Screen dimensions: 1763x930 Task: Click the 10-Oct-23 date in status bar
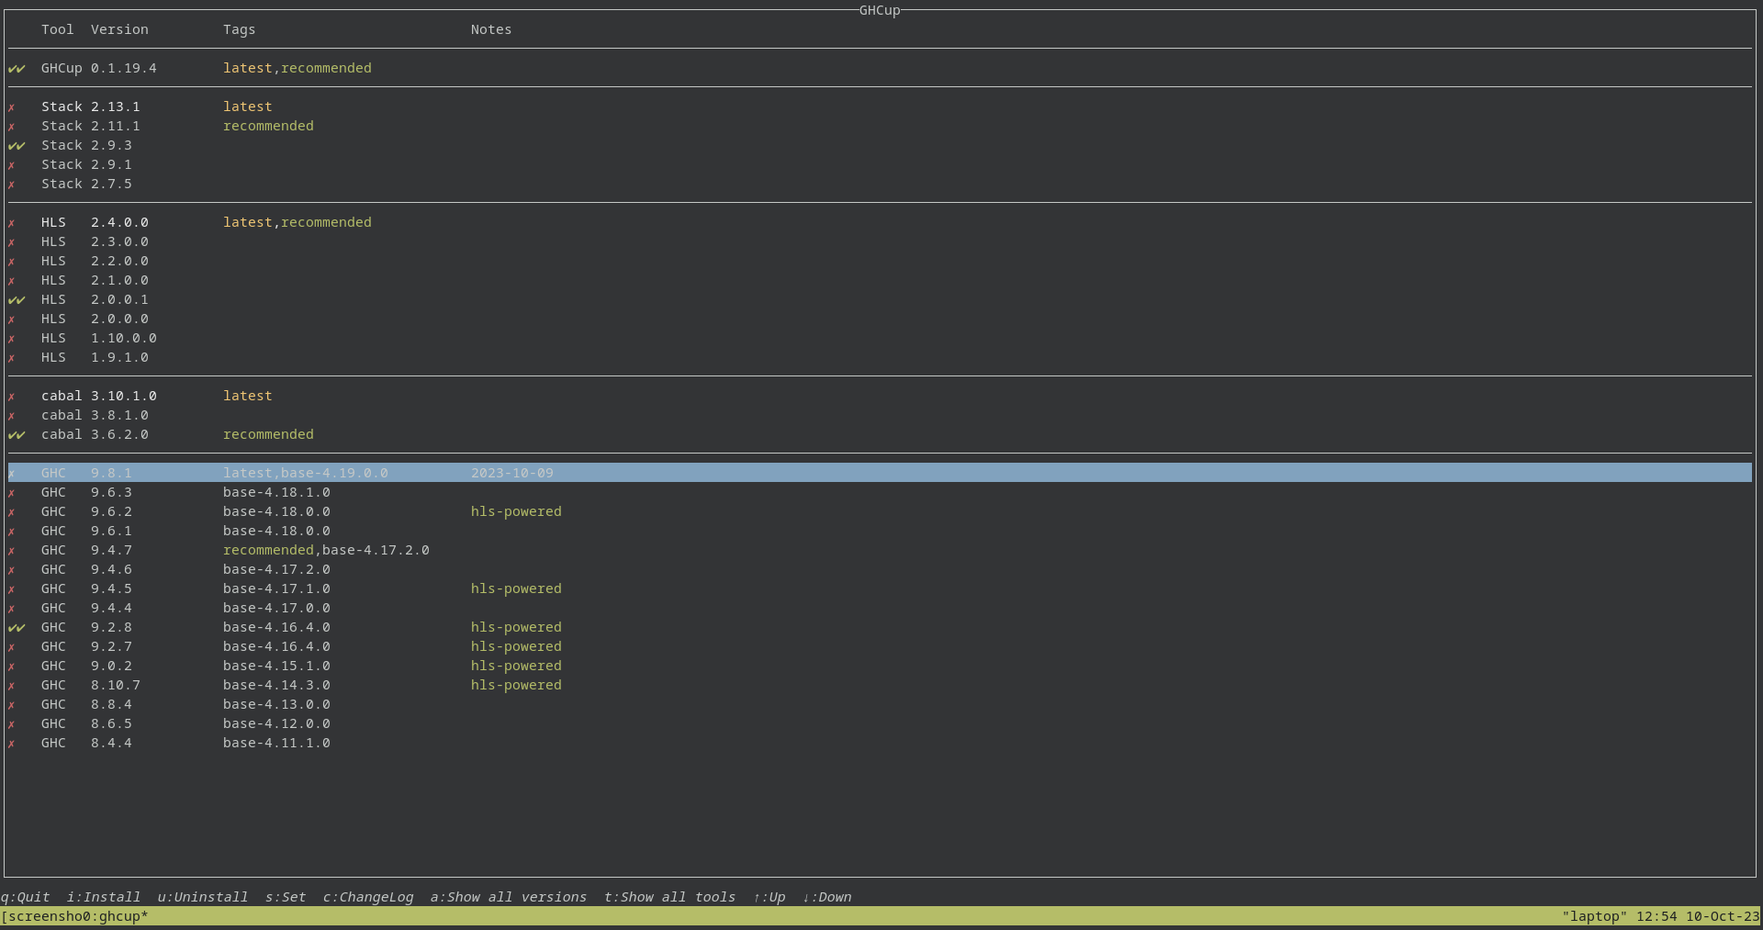[1723, 916]
